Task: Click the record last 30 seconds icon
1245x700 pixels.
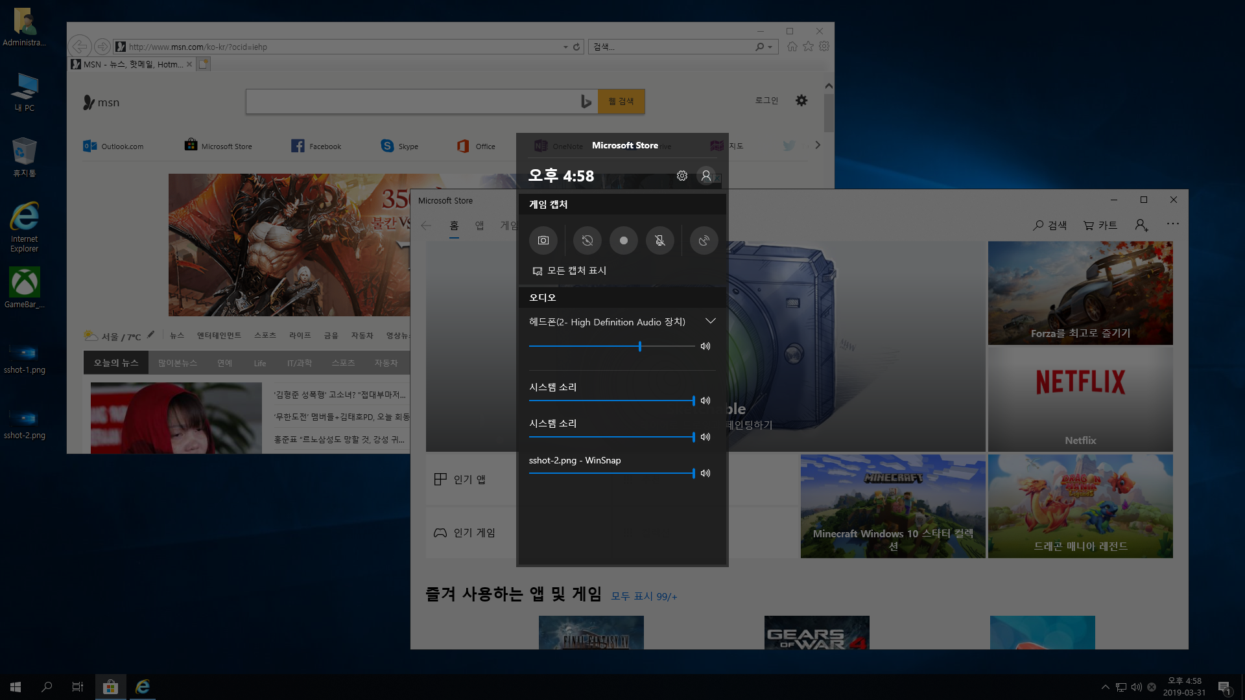Action: 587,240
